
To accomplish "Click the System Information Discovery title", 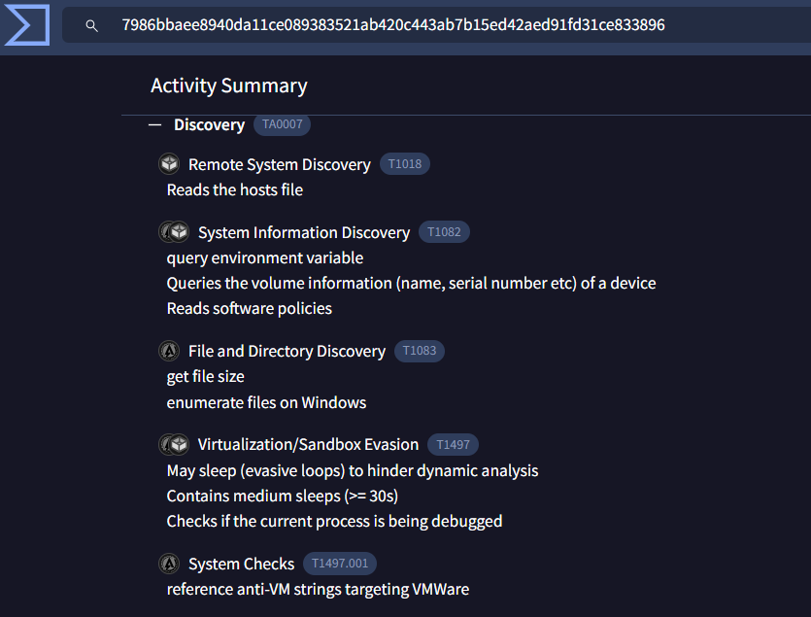I will coord(304,232).
